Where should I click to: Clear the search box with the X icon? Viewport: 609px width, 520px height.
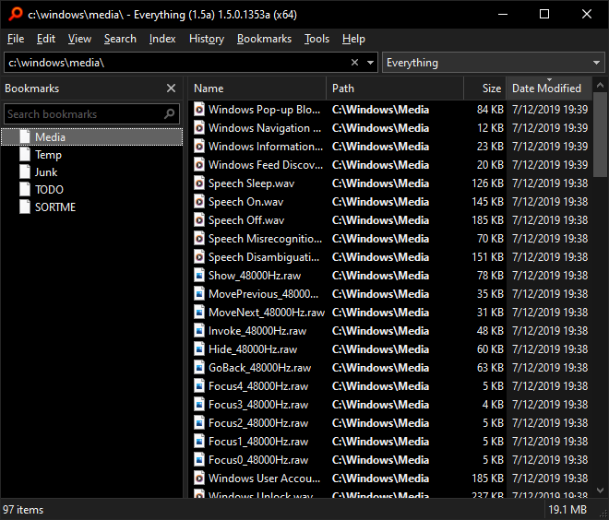point(354,63)
